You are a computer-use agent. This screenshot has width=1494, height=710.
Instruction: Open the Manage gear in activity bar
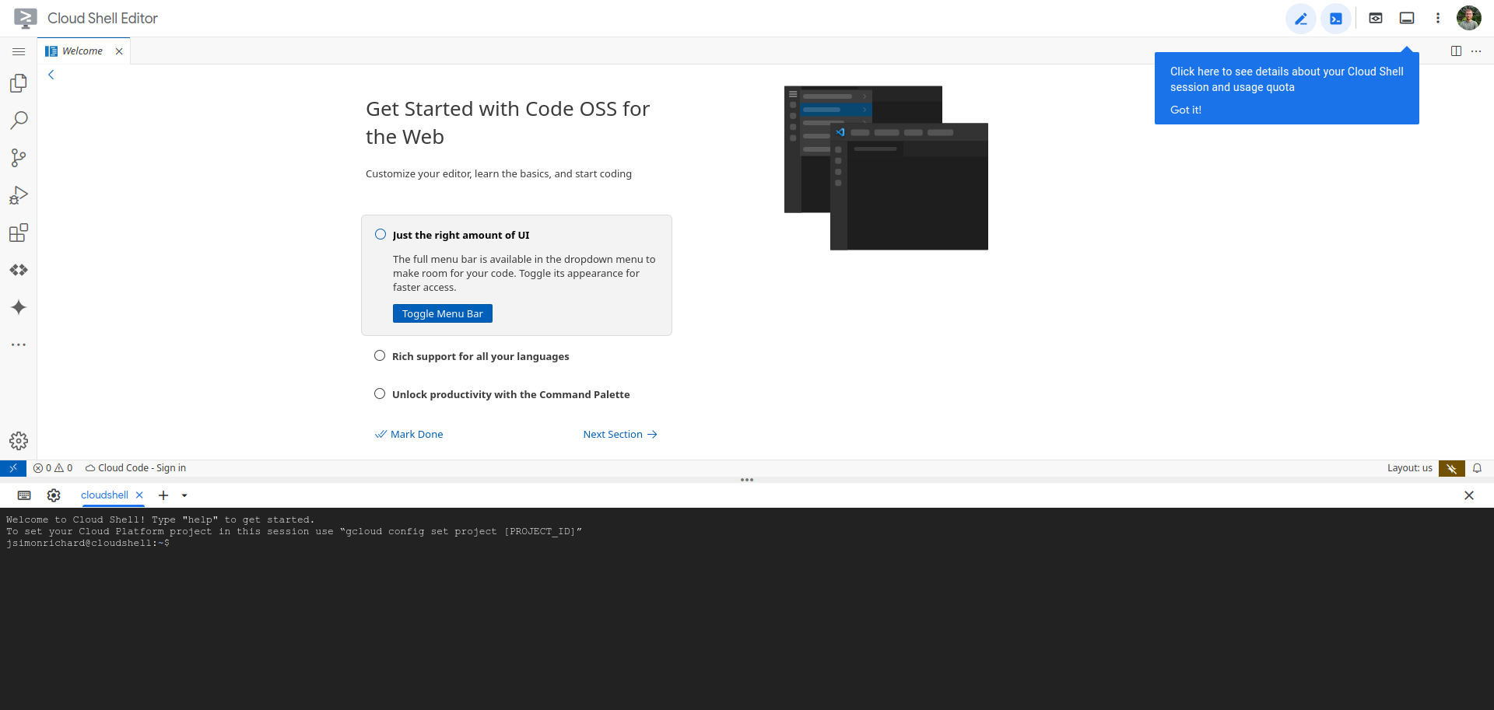[x=19, y=441]
